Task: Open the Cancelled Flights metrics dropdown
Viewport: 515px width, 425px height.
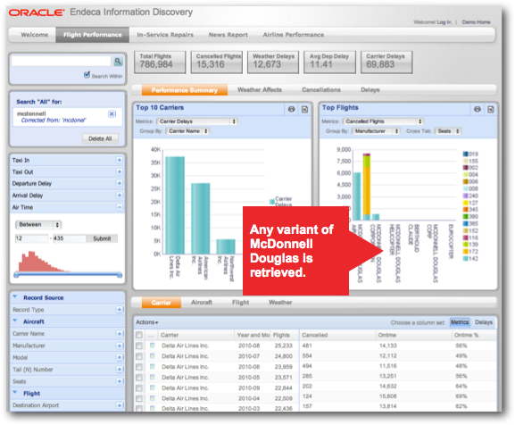Action: [x=383, y=121]
